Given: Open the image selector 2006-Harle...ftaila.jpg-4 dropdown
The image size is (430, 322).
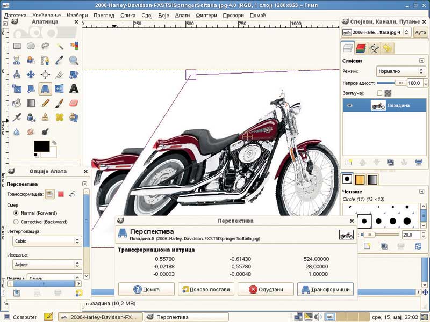Looking at the screenshot, I should pyautogui.click(x=376, y=32).
